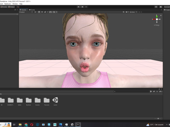Open Hierarchy panel three-dot menu
The width and height of the screenshot is (170, 127).
click(x=17, y=10)
